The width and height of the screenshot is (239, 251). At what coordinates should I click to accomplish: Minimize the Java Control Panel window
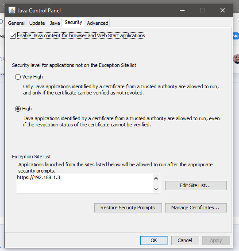pos(182,10)
